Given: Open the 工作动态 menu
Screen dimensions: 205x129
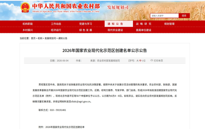Looking at the screenshot, I should click(56, 24).
